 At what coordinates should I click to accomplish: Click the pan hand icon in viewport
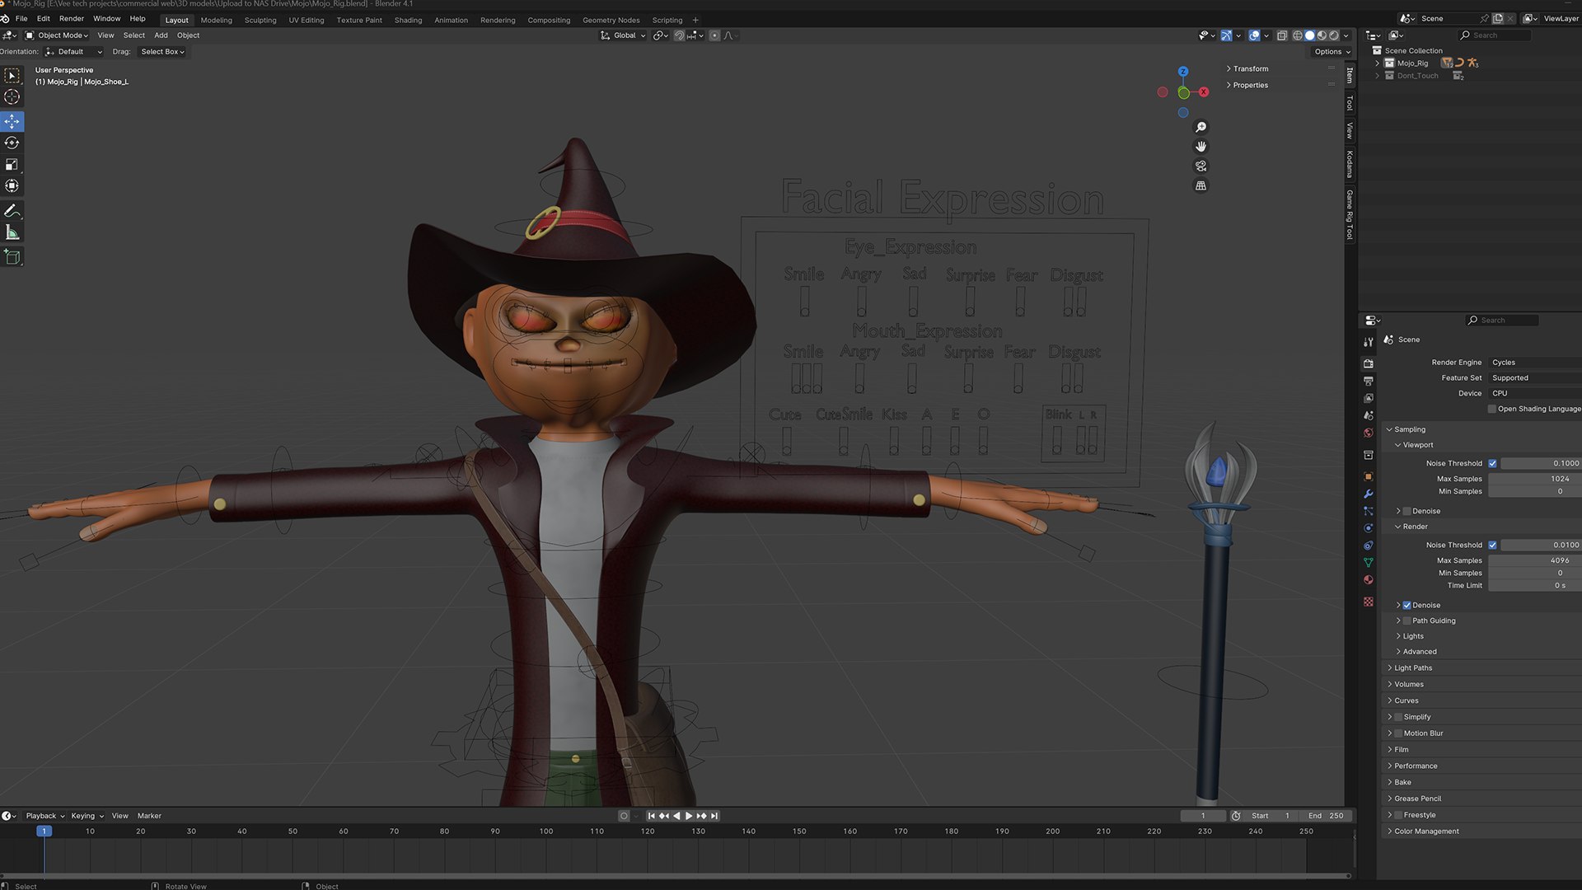pyautogui.click(x=1201, y=147)
